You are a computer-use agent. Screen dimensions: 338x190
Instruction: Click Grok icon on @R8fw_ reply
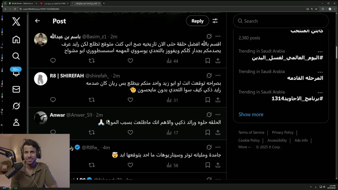tap(209, 147)
